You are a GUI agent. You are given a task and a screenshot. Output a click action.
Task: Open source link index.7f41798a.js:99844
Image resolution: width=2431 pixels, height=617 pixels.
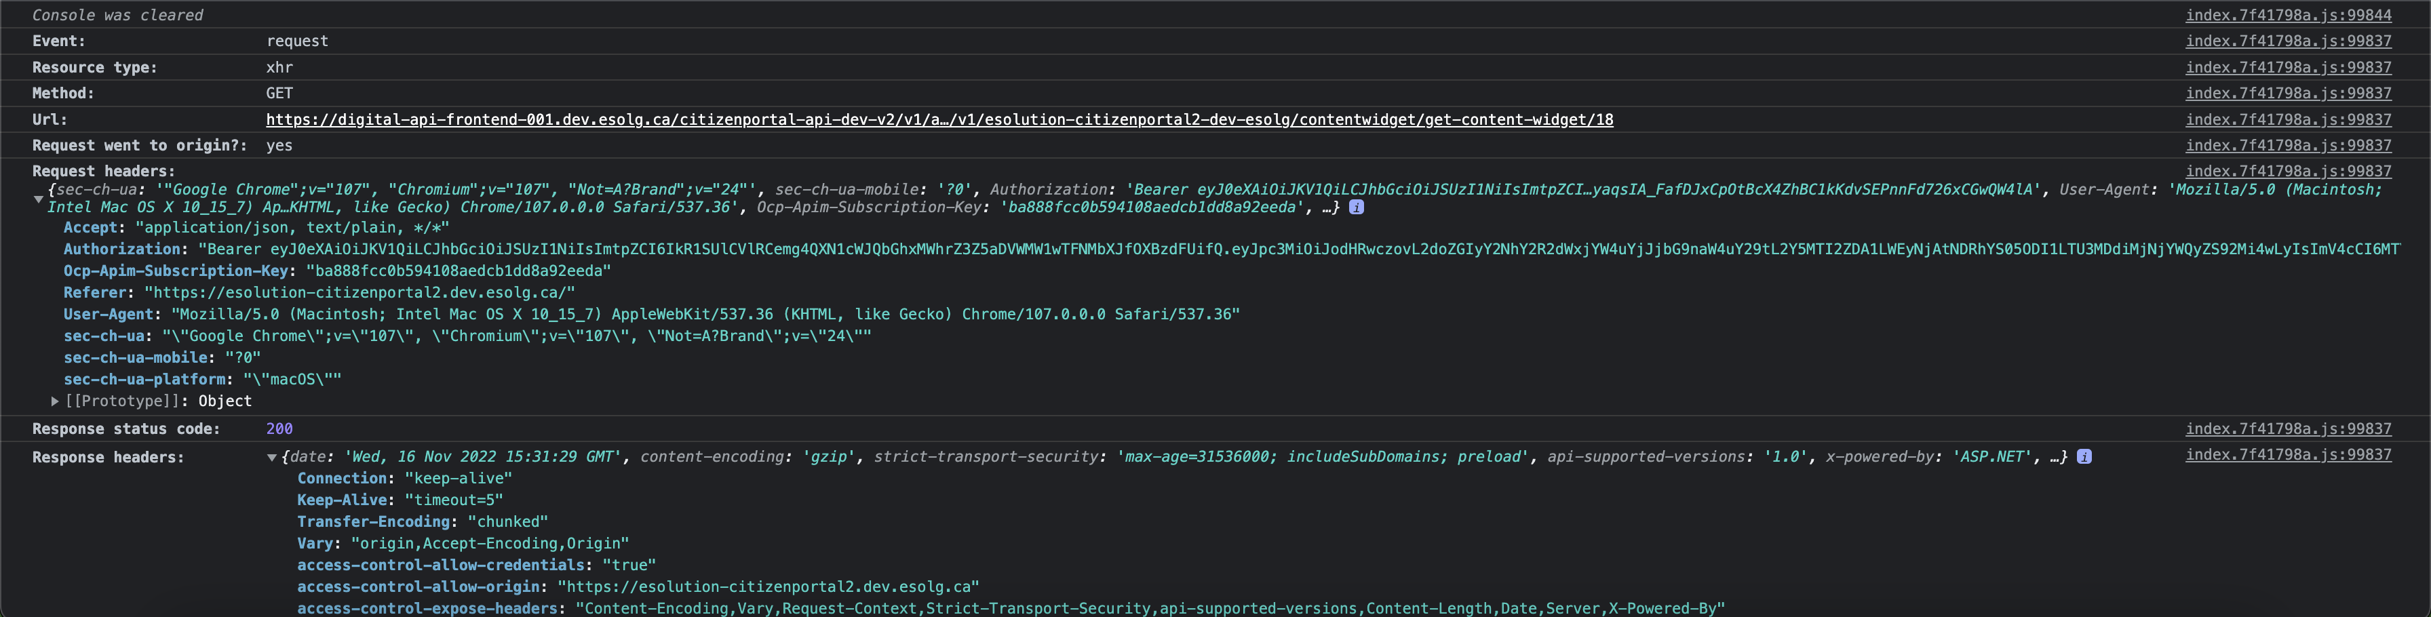2289,15
